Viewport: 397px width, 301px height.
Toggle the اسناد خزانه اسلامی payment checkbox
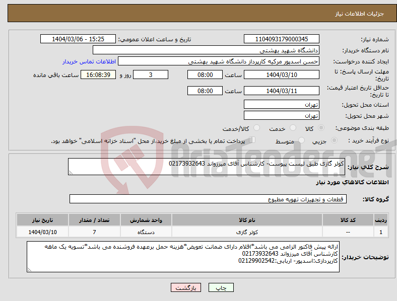tap(252, 139)
